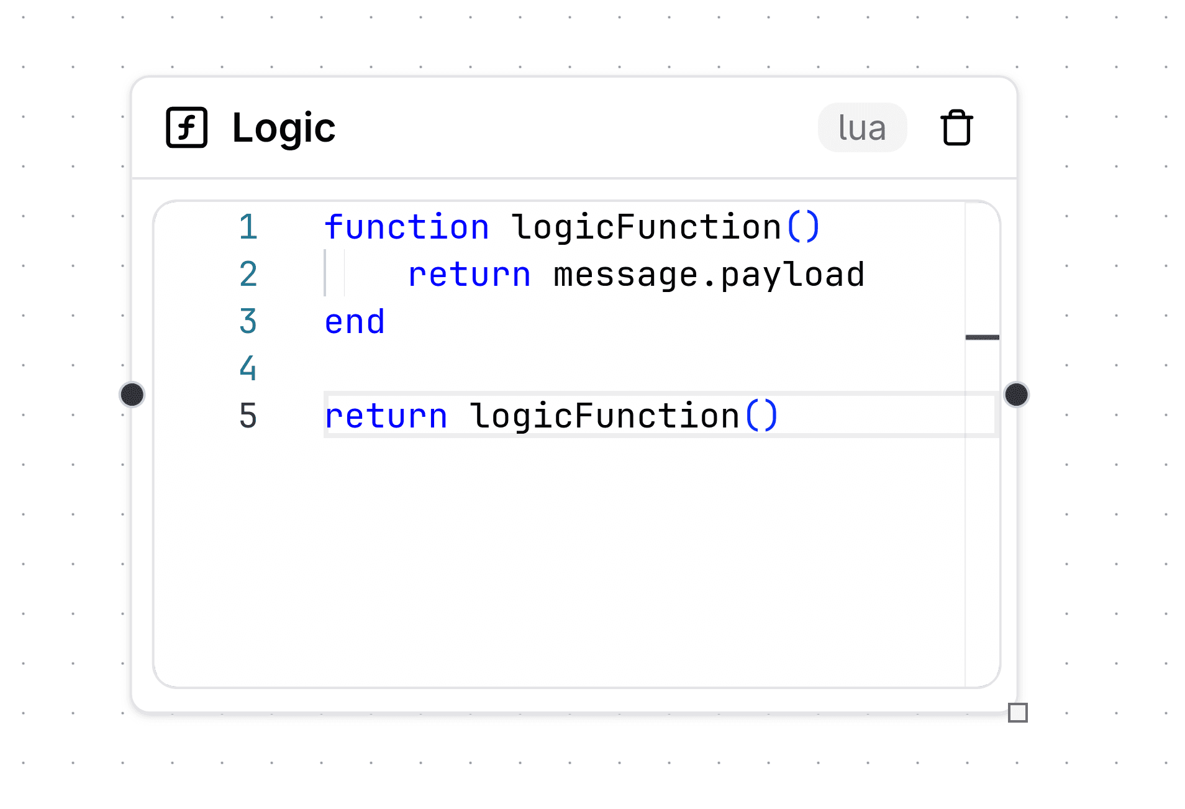This screenshot has height=809, width=1185.
Task: Click message.payload on line 2
Action: pyautogui.click(x=708, y=274)
